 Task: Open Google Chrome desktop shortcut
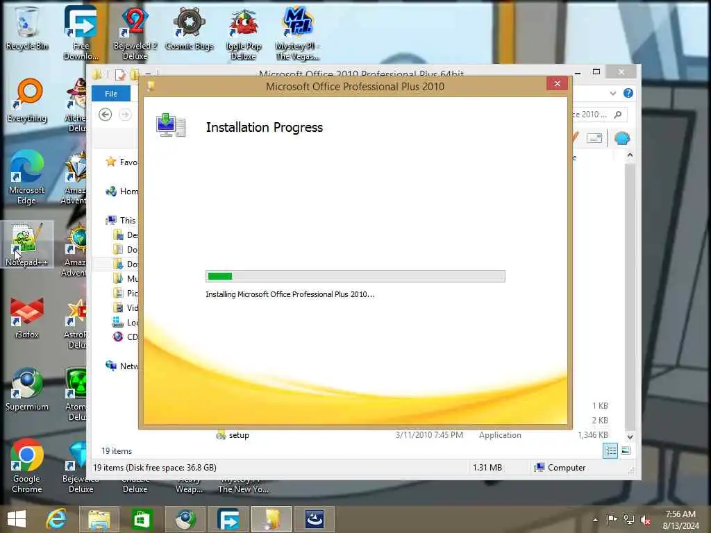click(x=27, y=466)
